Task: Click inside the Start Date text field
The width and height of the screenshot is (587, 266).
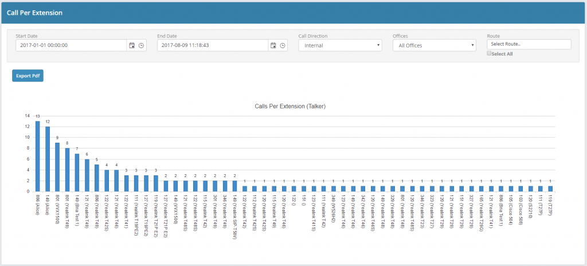Action: pos(71,45)
